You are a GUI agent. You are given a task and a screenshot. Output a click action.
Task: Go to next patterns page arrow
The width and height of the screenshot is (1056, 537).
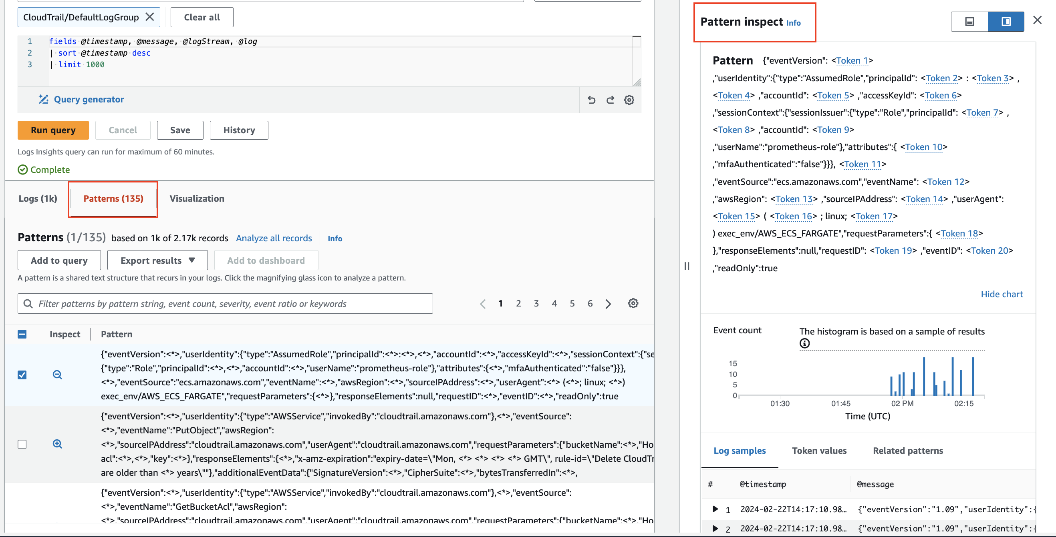(x=609, y=304)
